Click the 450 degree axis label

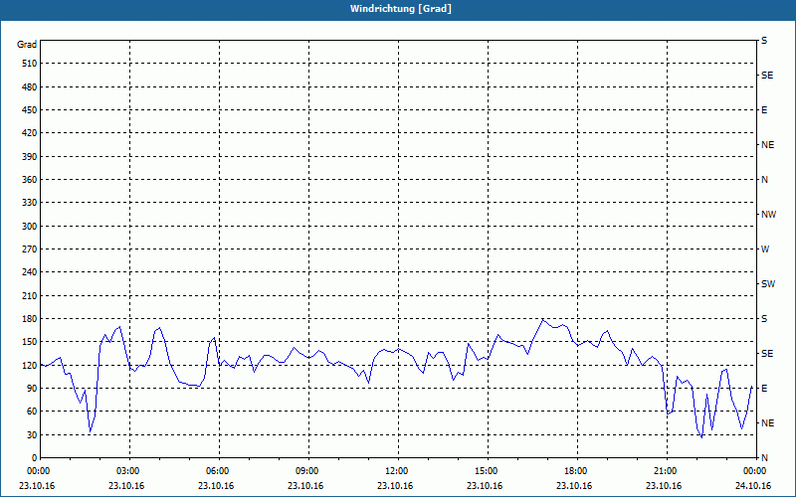(29, 110)
